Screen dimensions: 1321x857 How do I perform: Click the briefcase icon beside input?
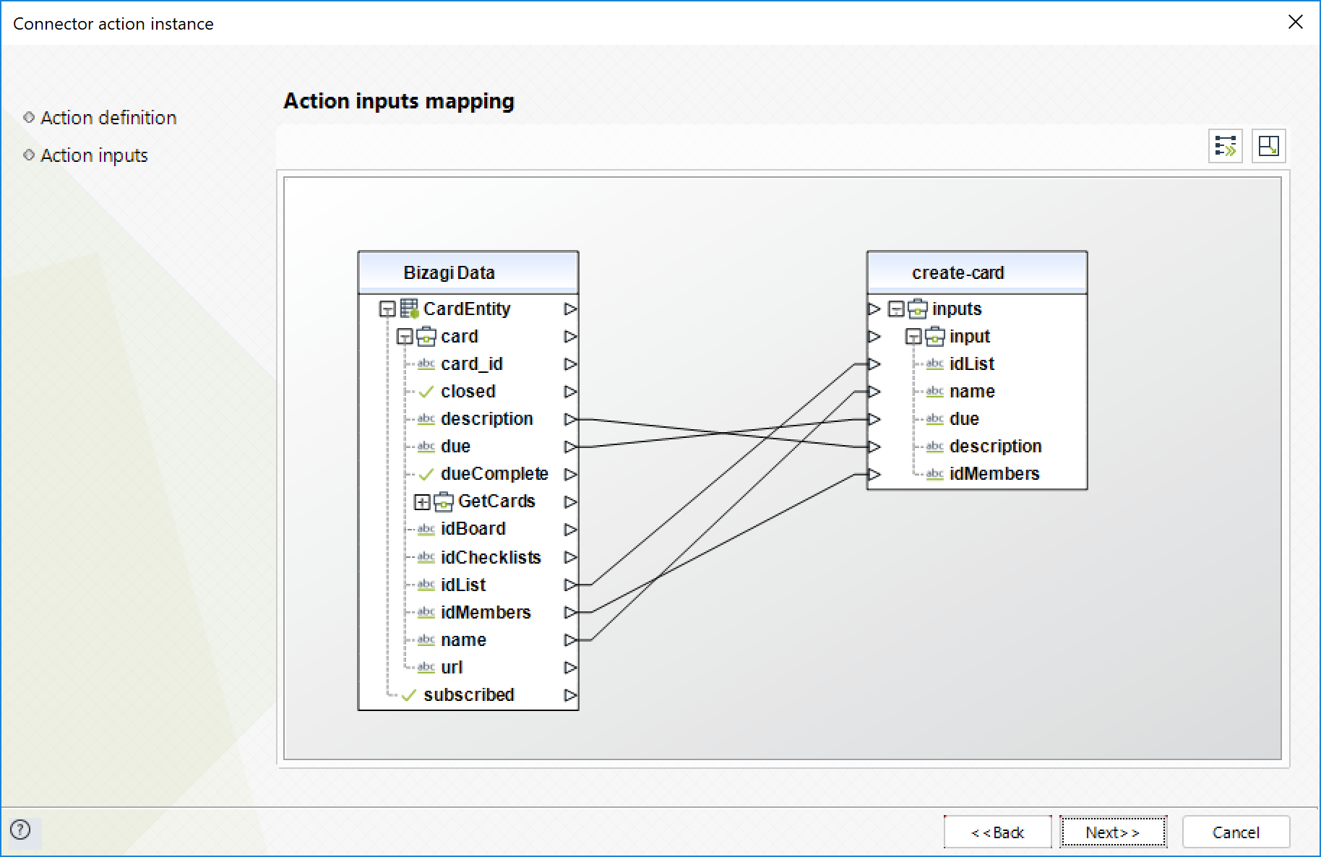[x=935, y=336]
